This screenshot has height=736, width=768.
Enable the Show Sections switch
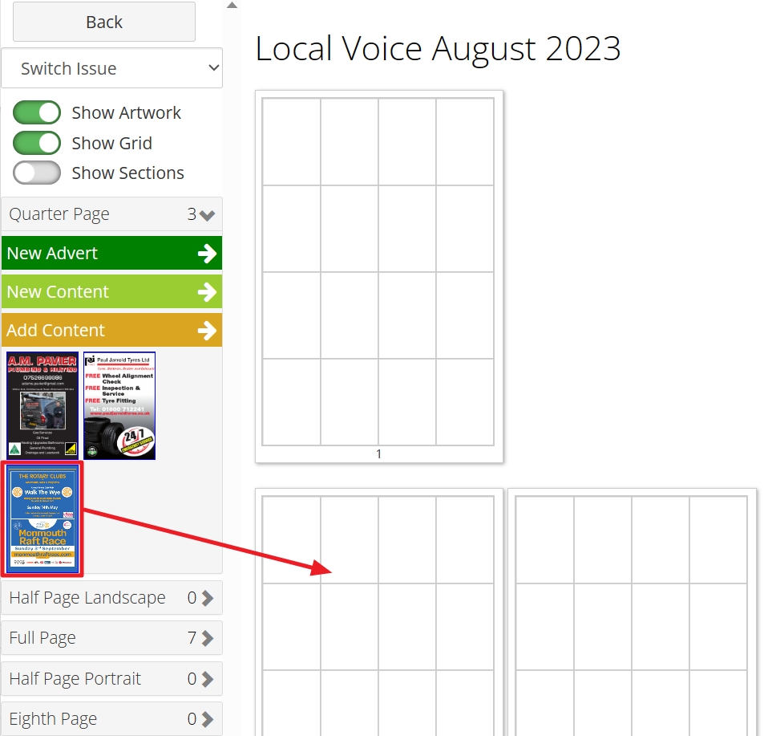tap(37, 173)
